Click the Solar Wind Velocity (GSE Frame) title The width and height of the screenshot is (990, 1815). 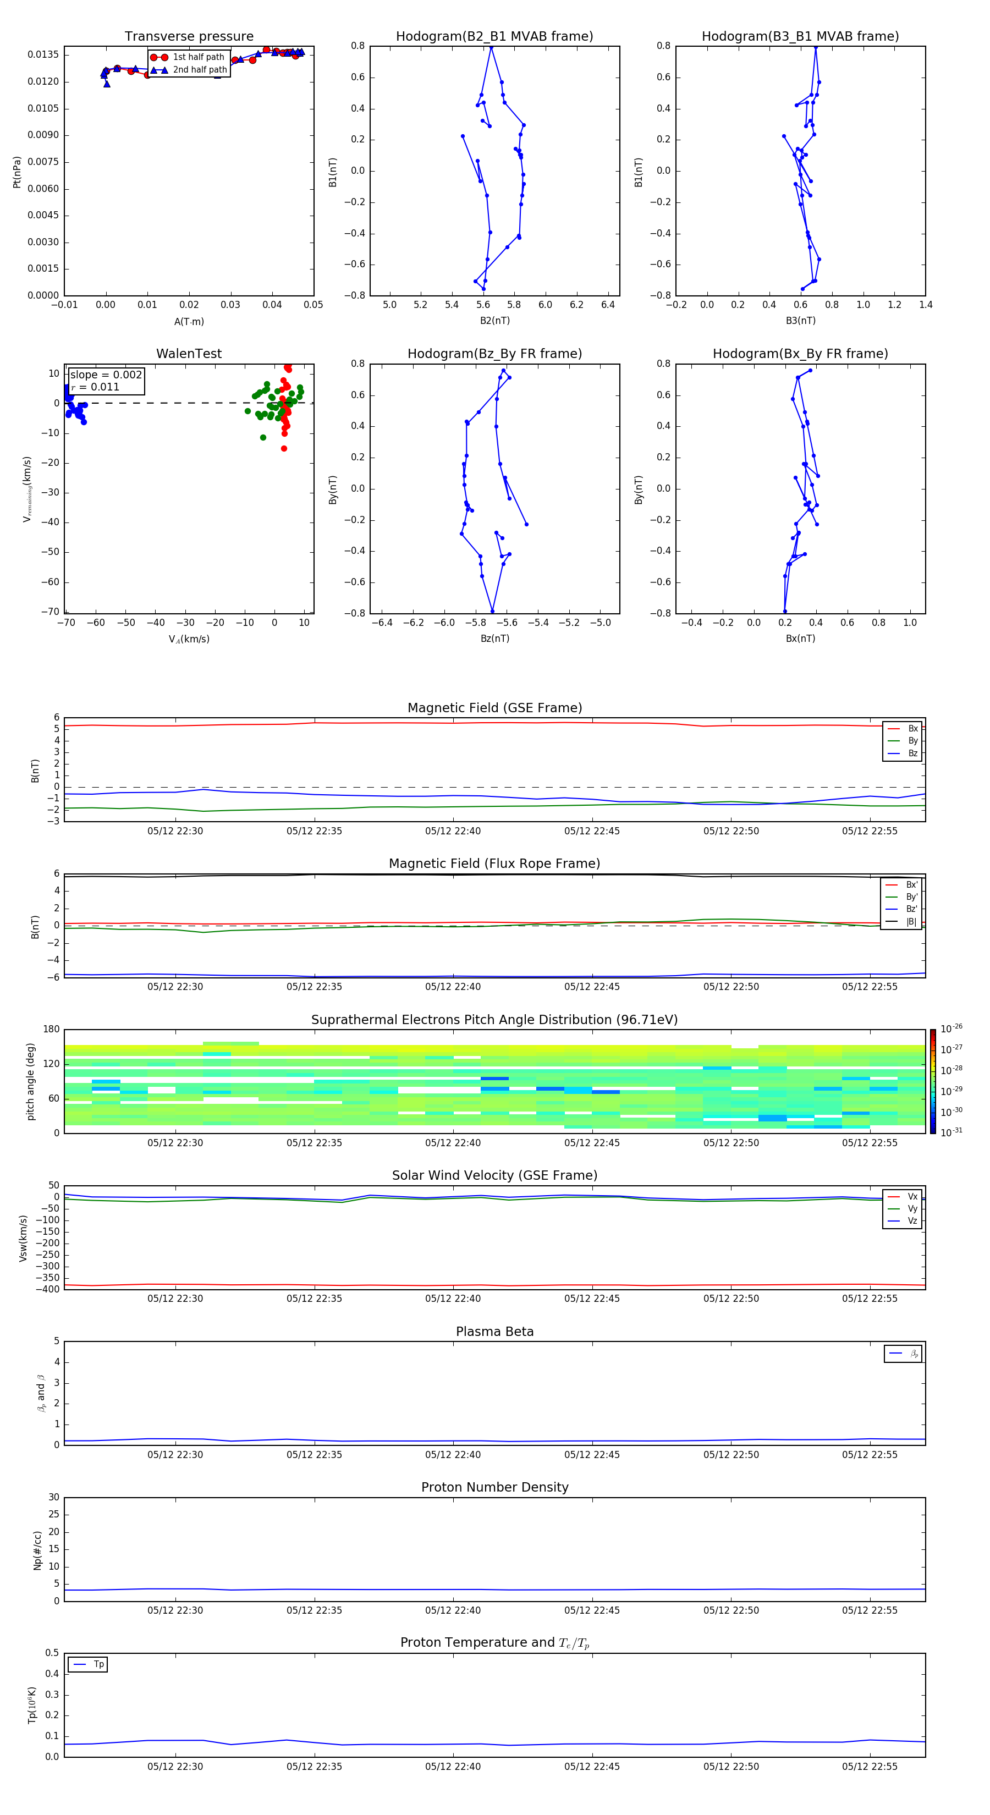(x=494, y=1175)
